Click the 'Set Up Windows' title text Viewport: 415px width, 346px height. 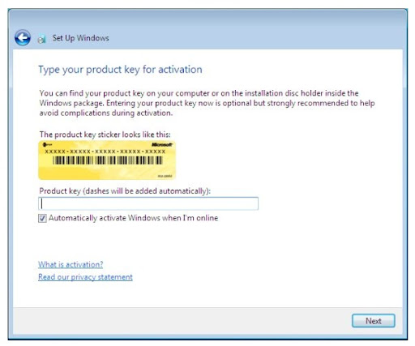coord(81,38)
